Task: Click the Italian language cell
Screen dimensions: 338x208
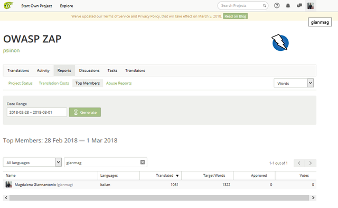Action: pyautogui.click(x=105, y=185)
